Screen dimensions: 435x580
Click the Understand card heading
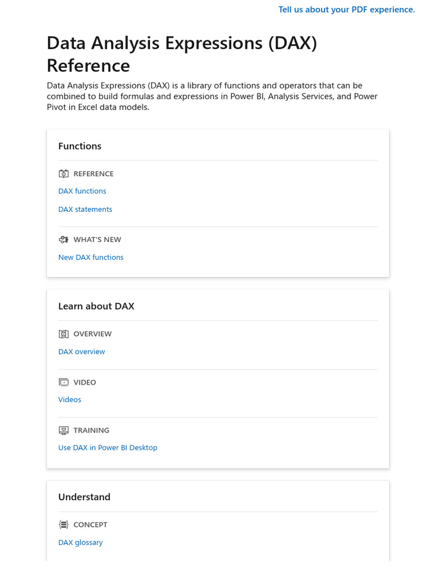click(84, 497)
